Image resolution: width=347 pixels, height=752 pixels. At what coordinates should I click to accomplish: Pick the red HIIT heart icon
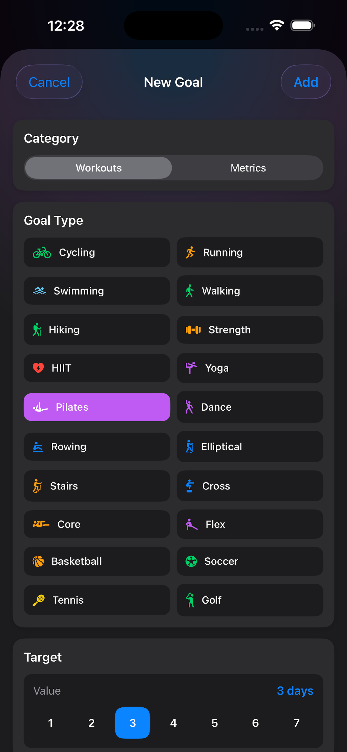click(x=38, y=368)
